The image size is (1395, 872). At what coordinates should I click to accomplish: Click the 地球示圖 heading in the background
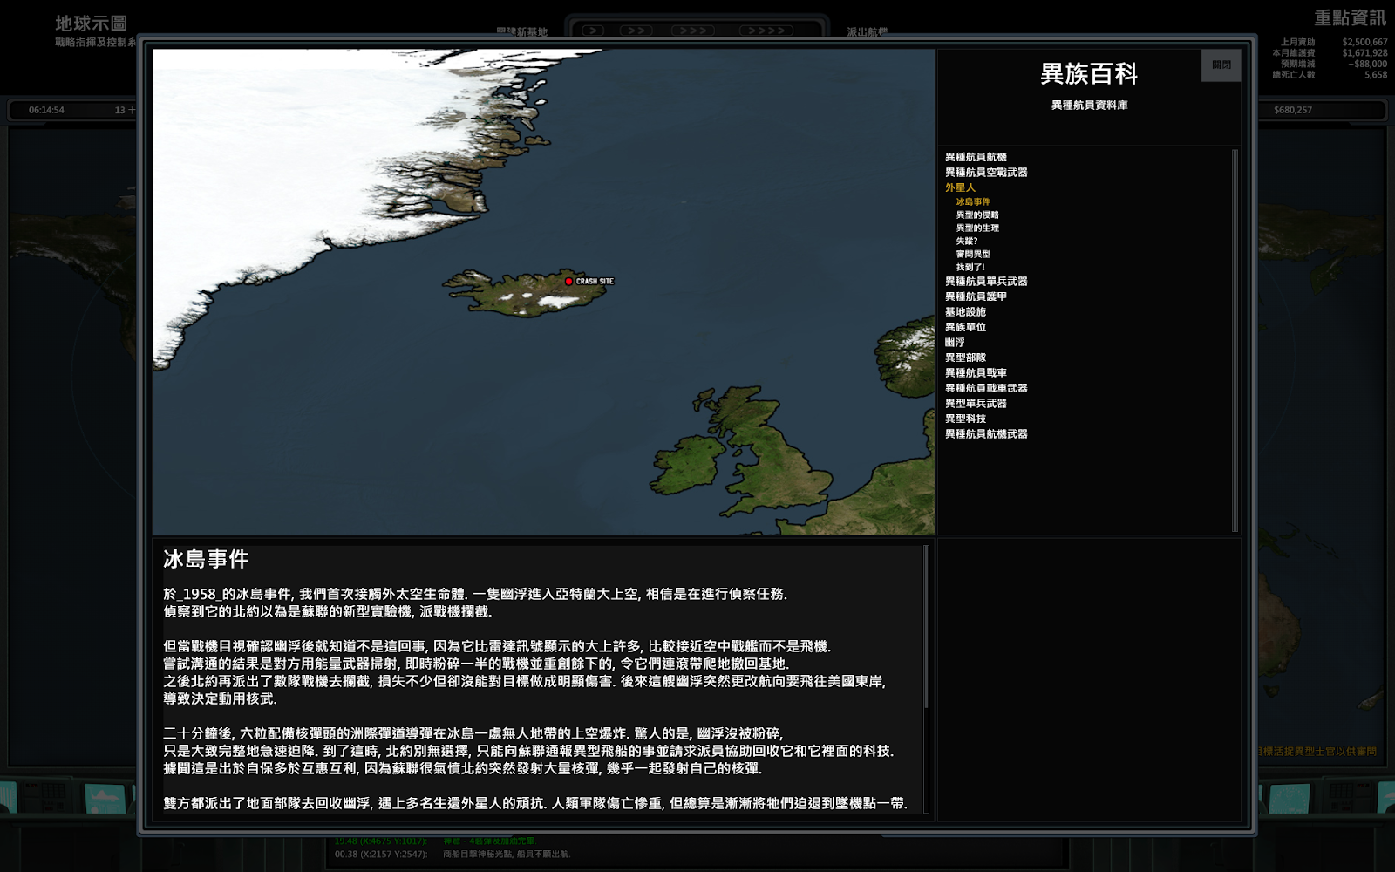click(91, 24)
